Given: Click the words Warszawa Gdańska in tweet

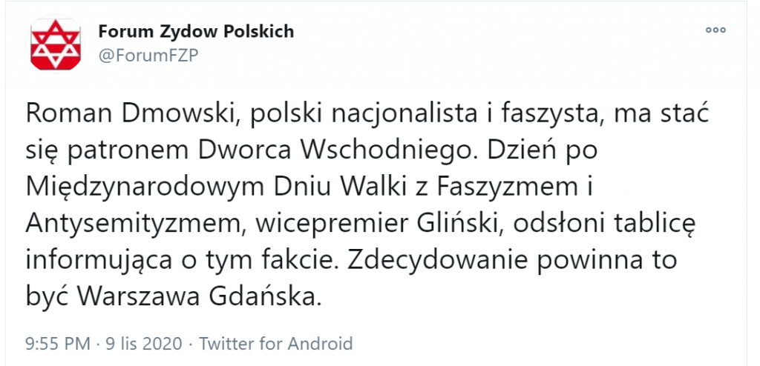Looking at the screenshot, I should (194, 296).
